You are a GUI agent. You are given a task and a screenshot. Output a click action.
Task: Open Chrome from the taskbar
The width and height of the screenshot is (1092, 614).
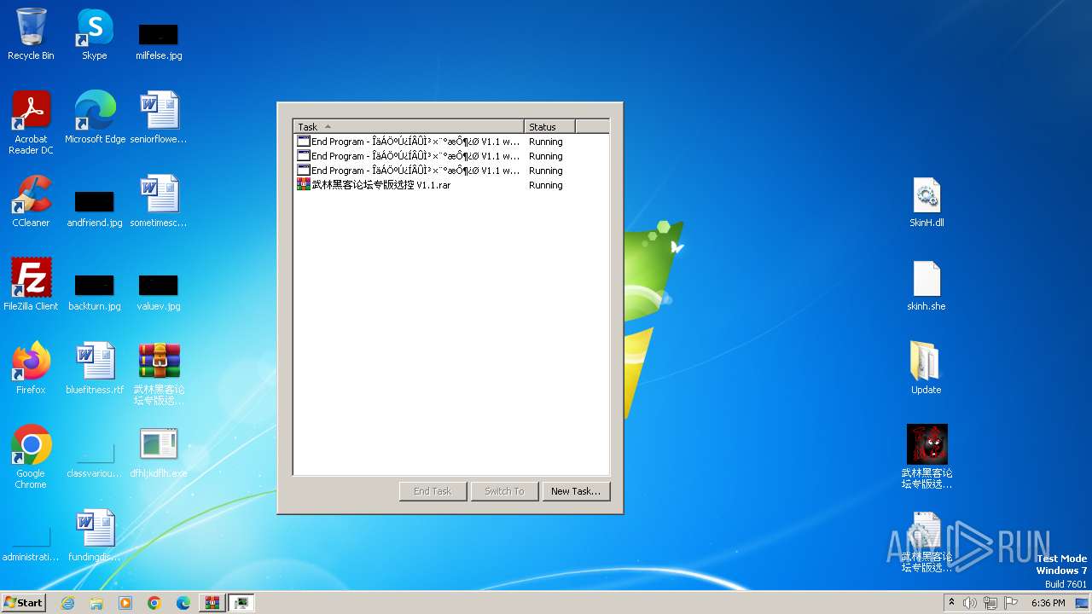154,603
